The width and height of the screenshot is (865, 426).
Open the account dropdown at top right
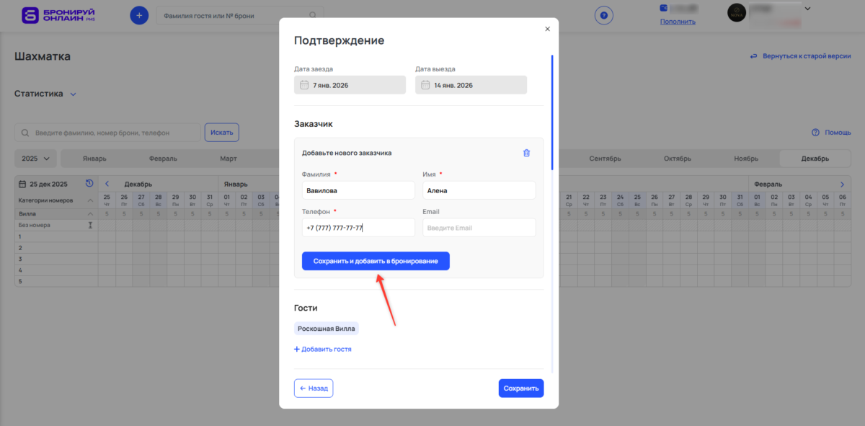coord(807,8)
